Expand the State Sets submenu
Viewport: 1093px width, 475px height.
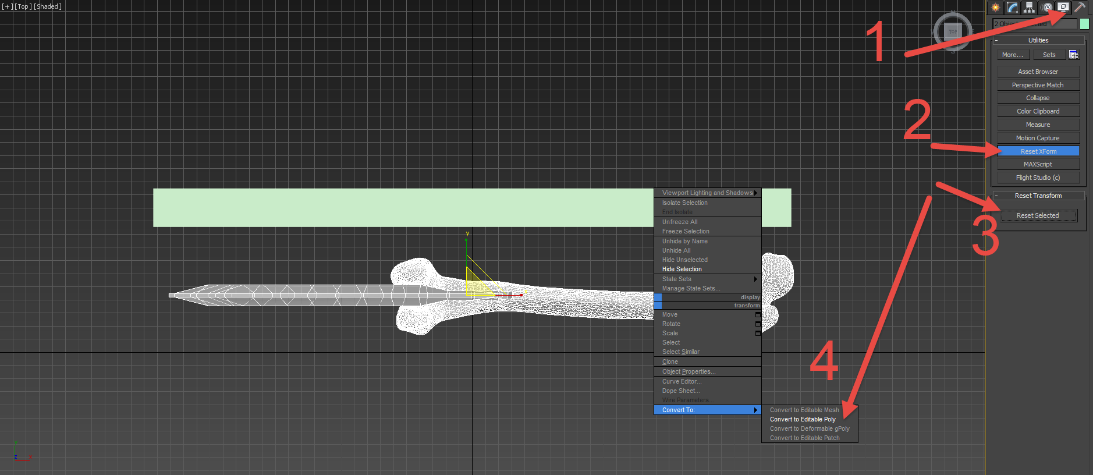coord(708,279)
